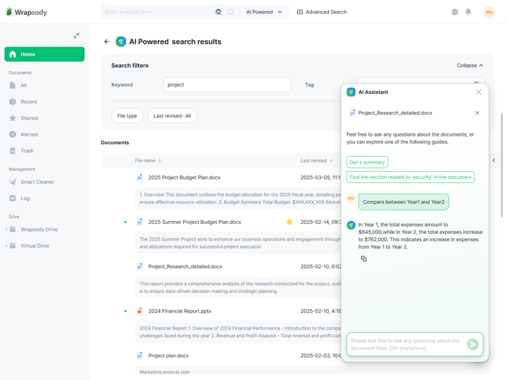
Task: Open the Starred documents menu item
Action: 29,118
